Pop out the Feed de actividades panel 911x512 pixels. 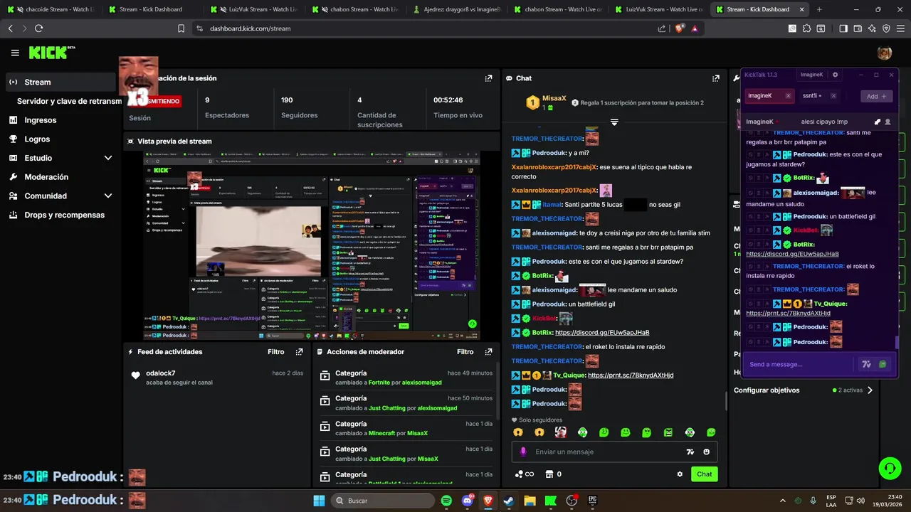(299, 352)
